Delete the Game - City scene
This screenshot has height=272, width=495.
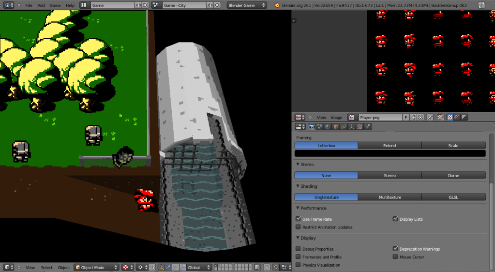click(x=217, y=5)
